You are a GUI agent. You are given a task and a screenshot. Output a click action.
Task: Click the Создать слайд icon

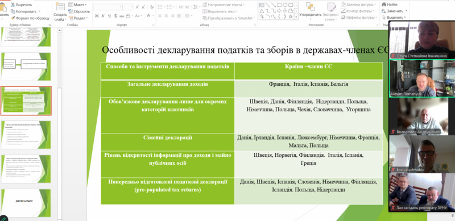coord(60,7)
